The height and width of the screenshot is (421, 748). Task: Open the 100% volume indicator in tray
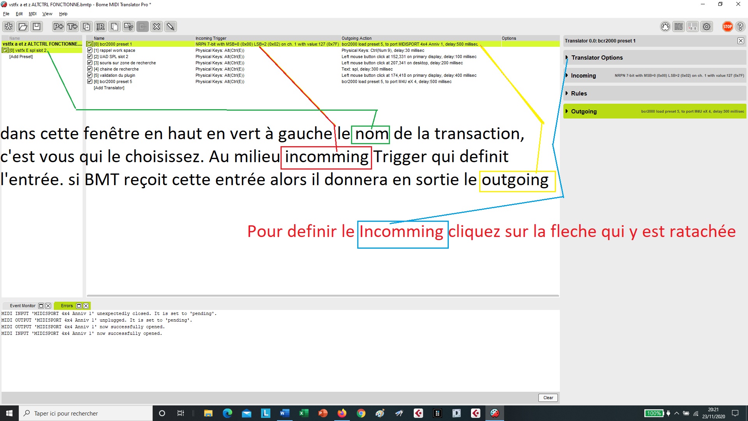(654, 413)
